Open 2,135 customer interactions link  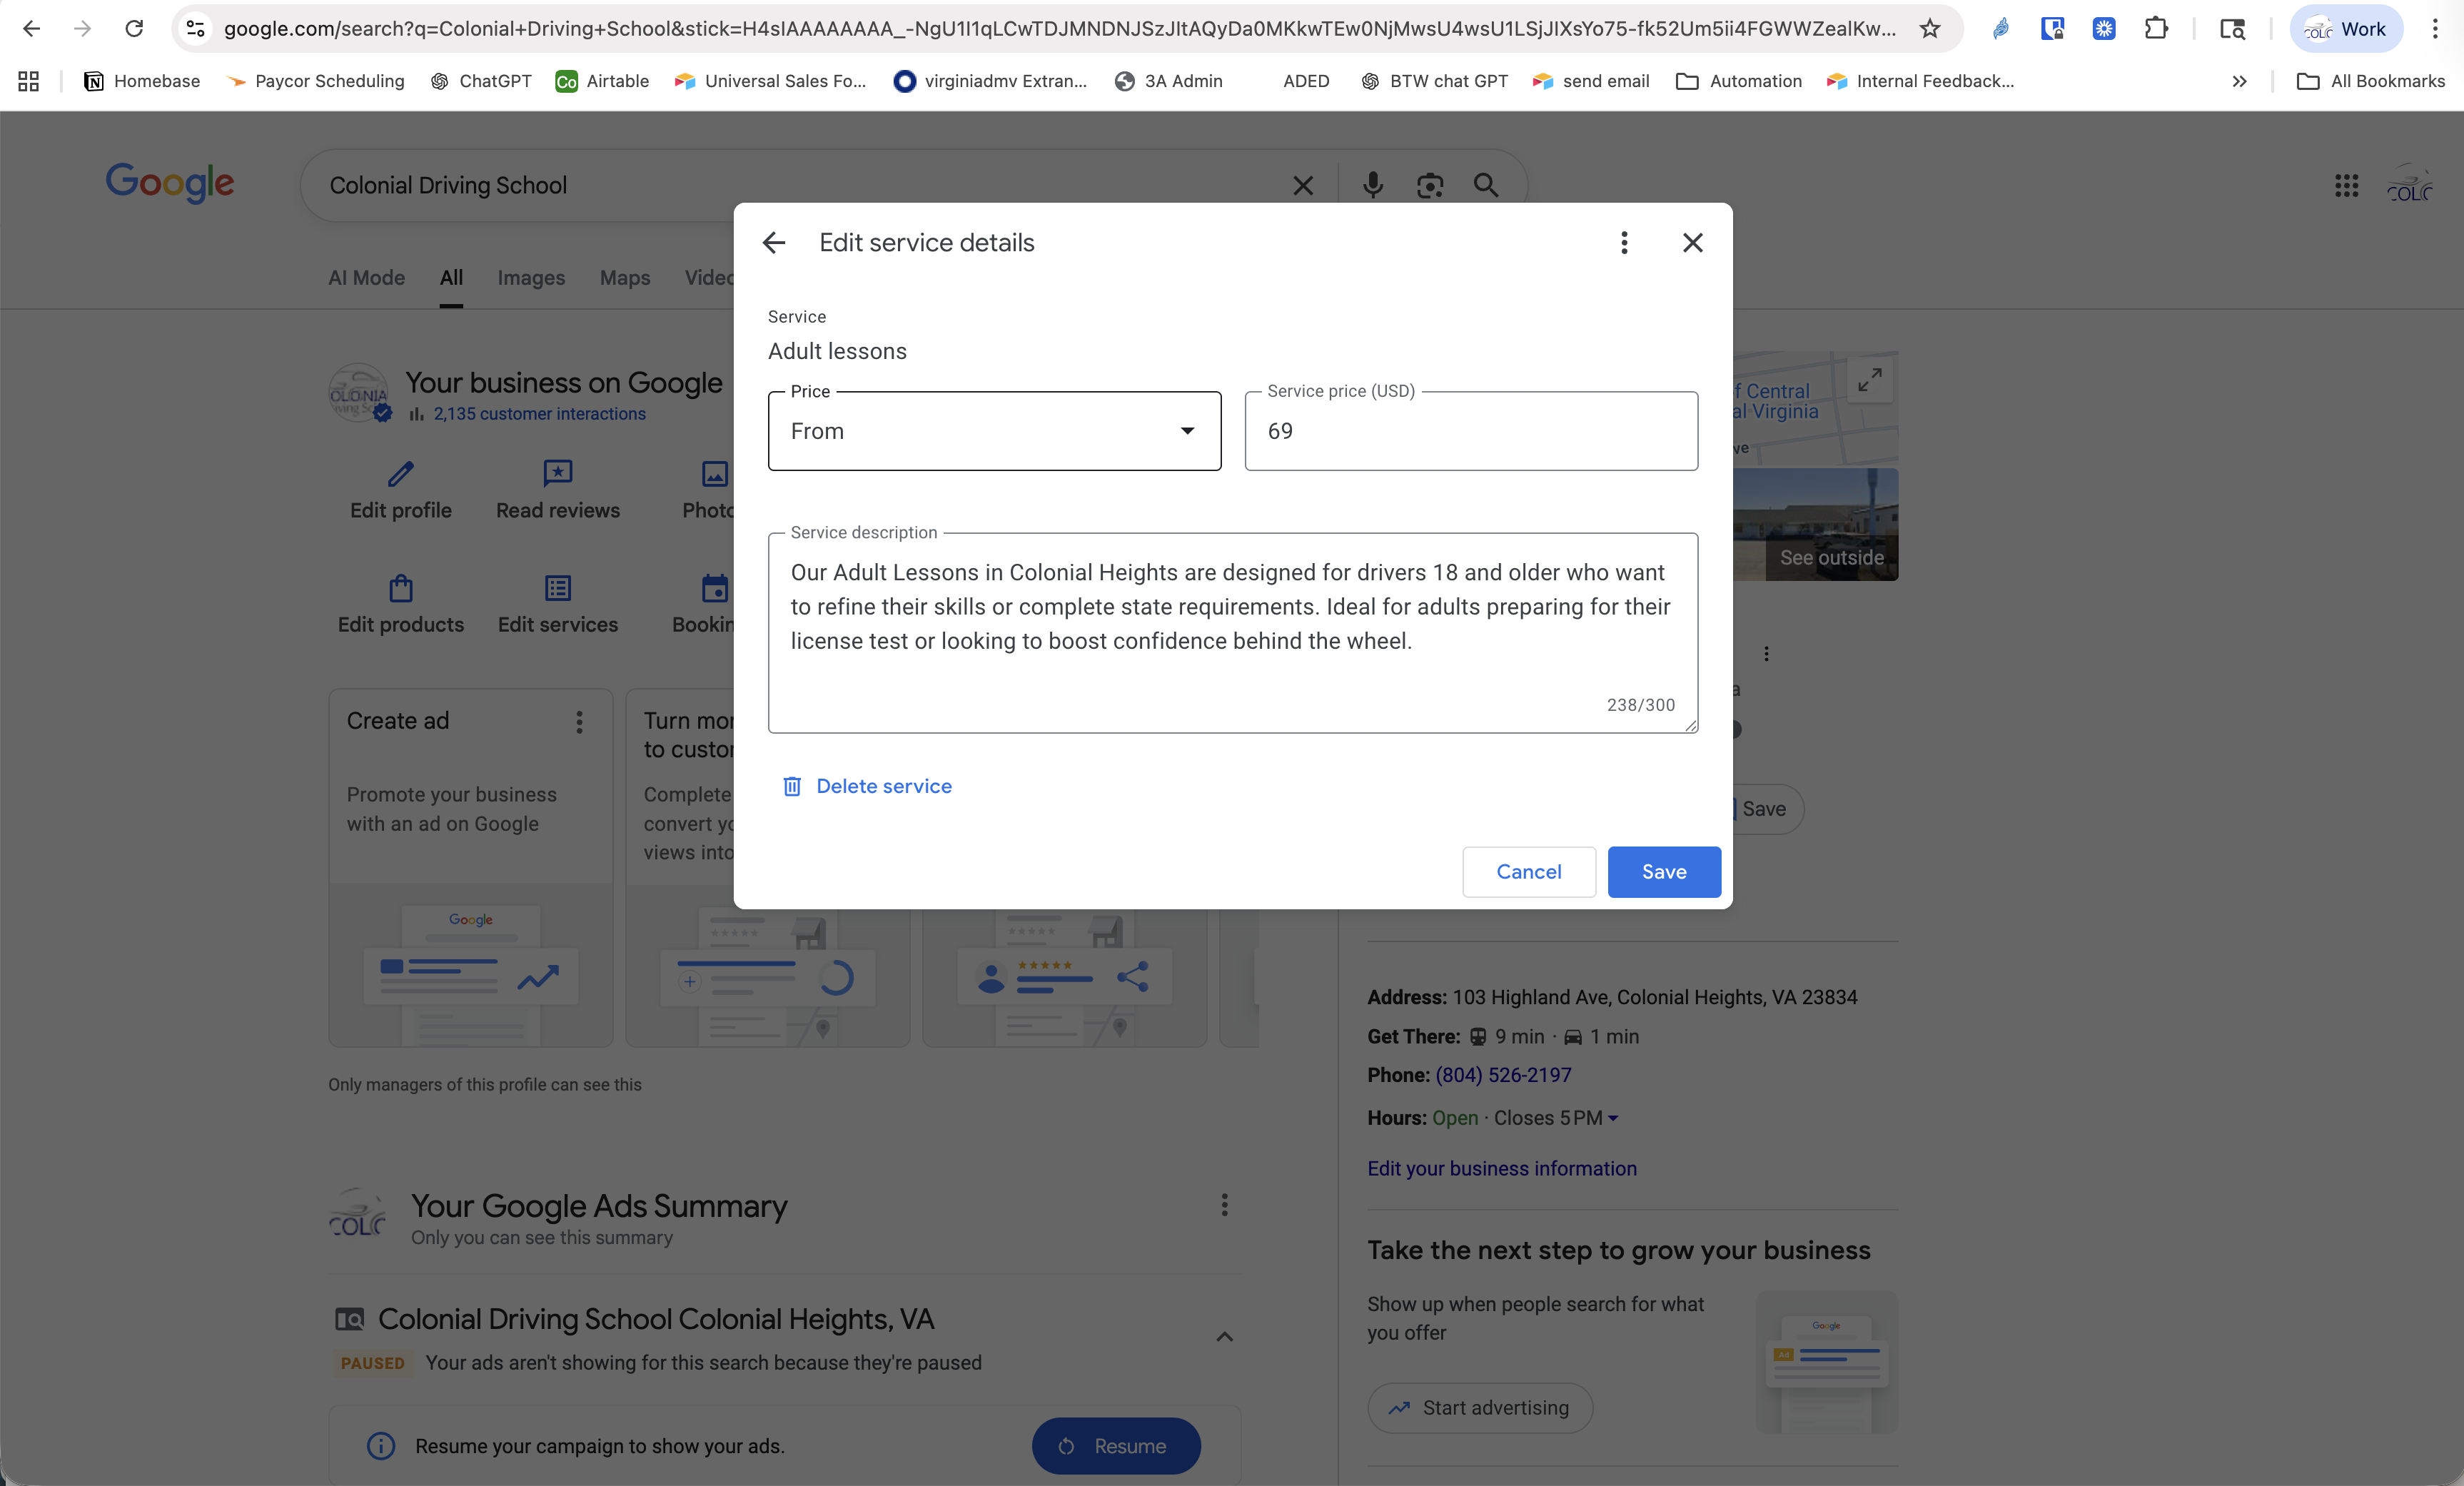539,414
